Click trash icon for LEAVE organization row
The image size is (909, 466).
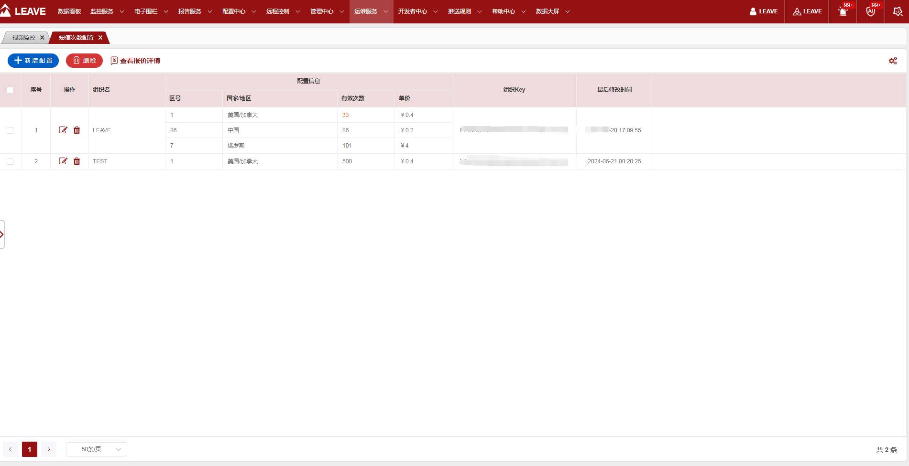[77, 130]
